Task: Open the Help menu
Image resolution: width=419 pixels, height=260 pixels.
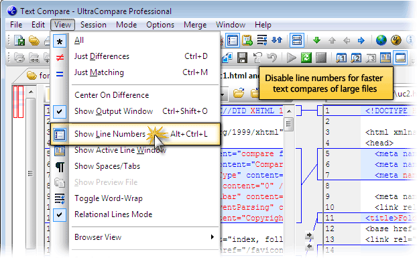Action: pos(263,25)
